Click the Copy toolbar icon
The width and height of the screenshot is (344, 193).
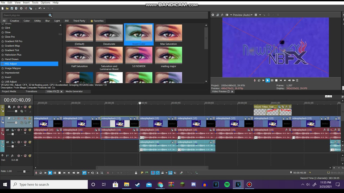[30, 8]
